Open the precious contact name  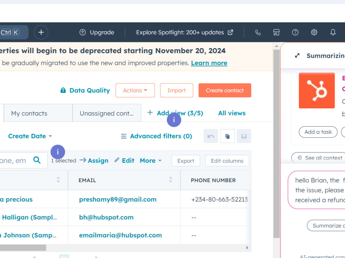point(16,199)
